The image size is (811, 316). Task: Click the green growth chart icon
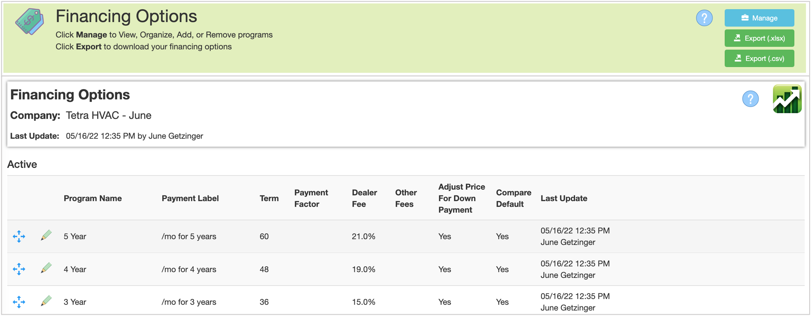pyautogui.click(x=787, y=99)
